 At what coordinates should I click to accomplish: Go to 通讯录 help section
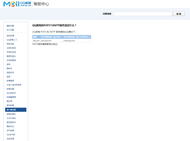tap(10, 101)
